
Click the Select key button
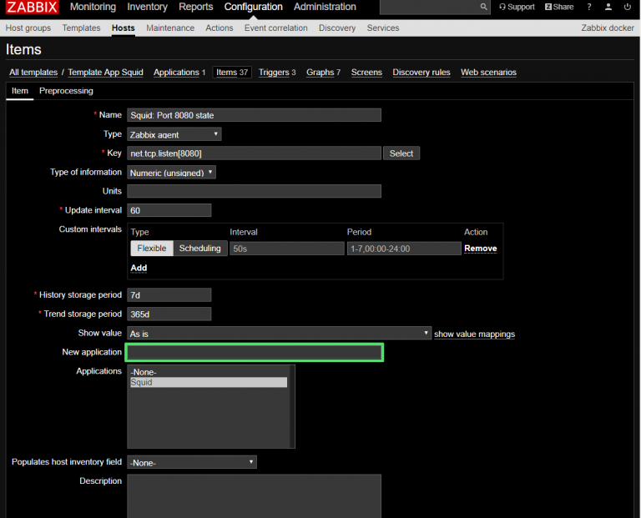click(x=401, y=153)
